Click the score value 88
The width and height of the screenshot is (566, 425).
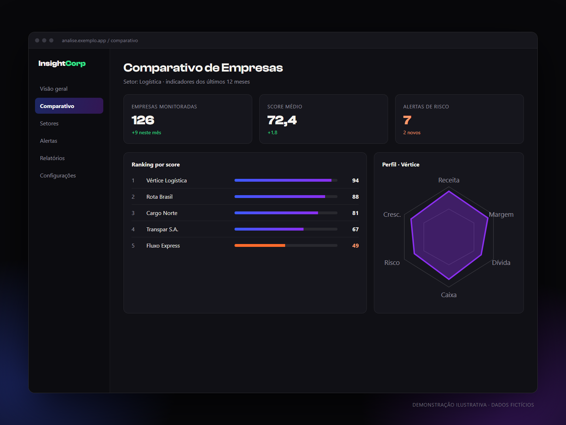[356, 197]
